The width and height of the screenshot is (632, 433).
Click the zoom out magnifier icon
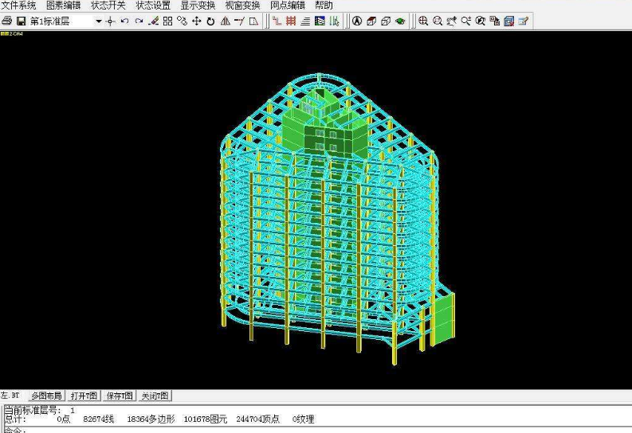438,21
